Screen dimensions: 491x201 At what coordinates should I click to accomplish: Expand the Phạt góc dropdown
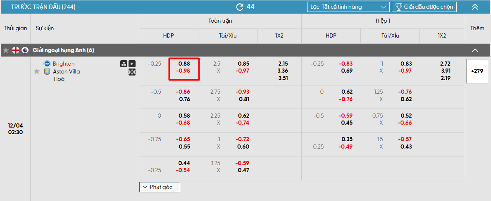[160, 187]
